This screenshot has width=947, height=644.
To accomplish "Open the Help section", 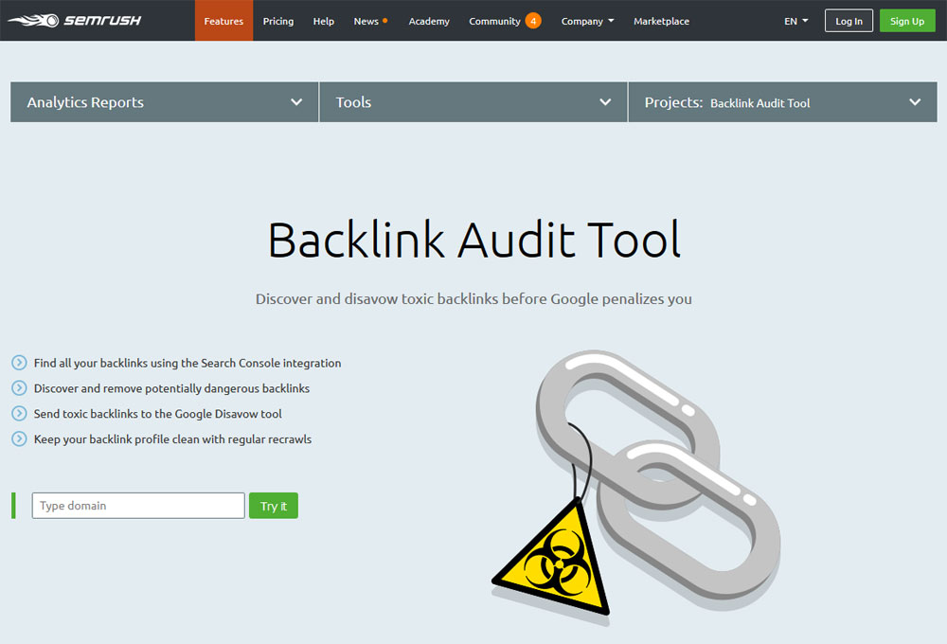I will click(x=323, y=21).
